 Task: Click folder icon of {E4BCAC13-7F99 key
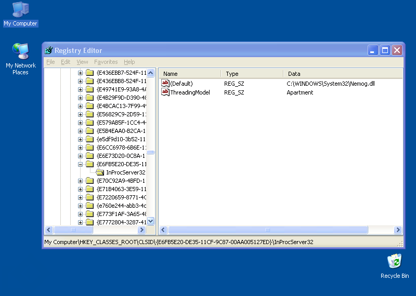(x=90, y=106)
